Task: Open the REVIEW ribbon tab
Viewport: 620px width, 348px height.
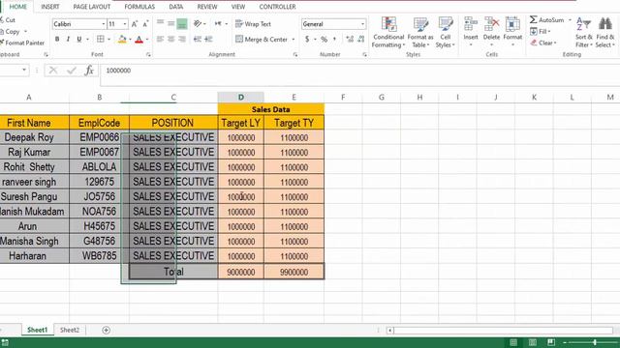Action: tap(207, 7)
